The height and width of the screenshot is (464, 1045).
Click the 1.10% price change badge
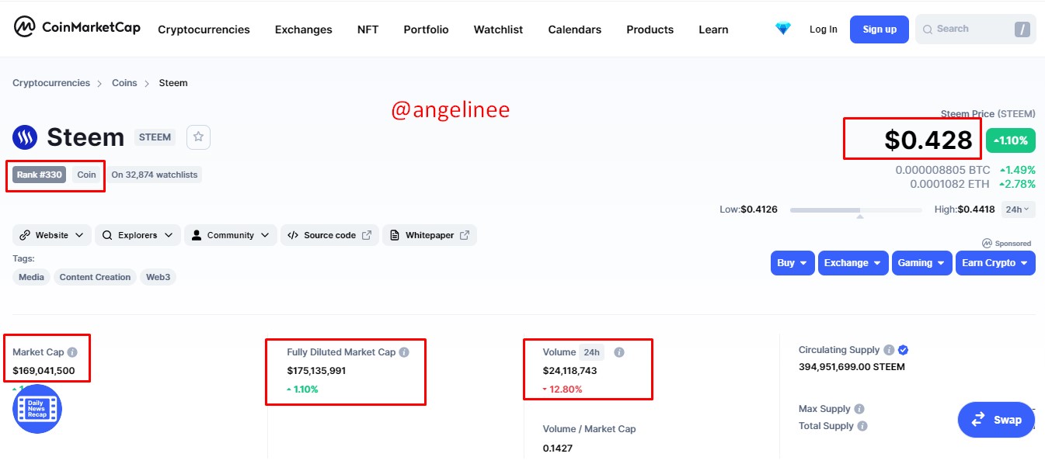pos(1011,140)
